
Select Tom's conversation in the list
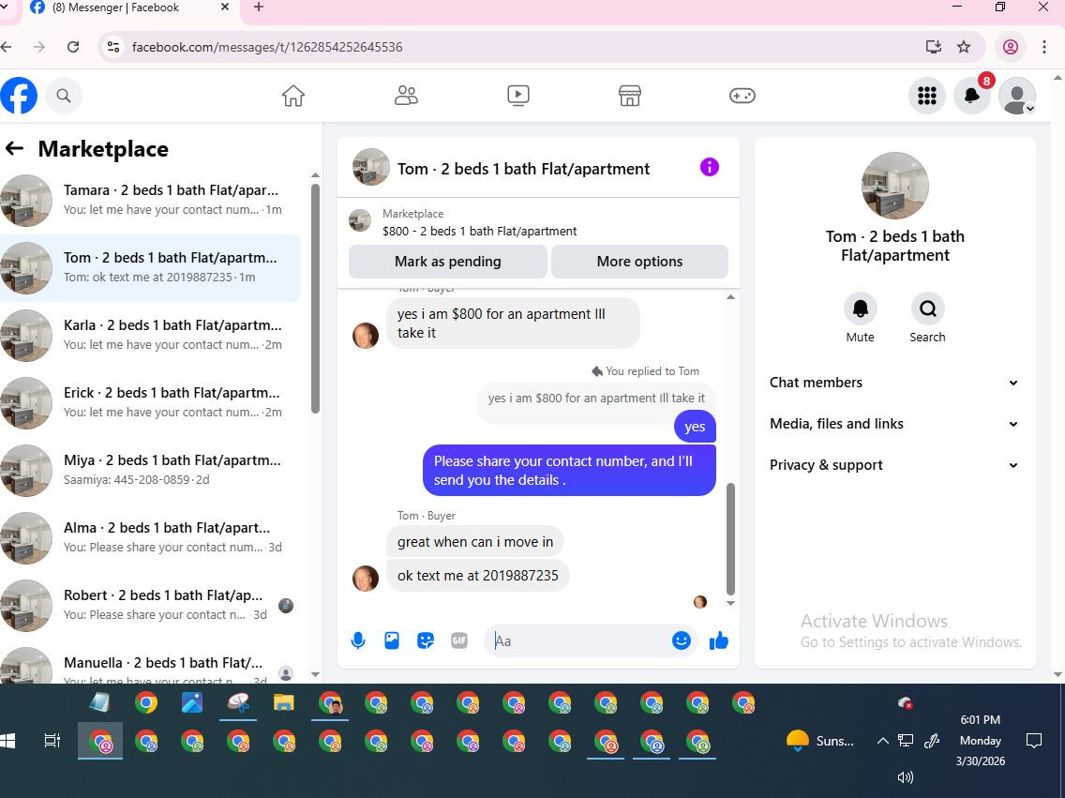tap(150, 267)
